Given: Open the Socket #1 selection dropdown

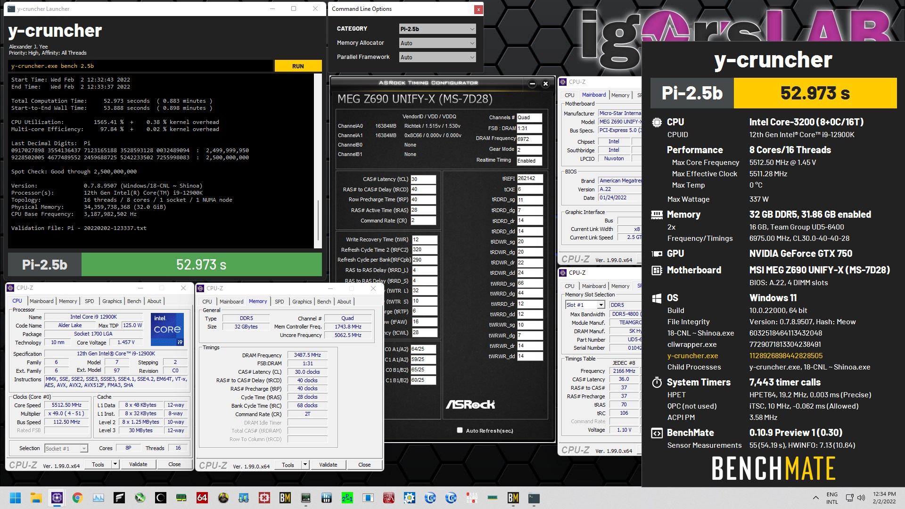Looking at the screenshot, I should point(66,448).
